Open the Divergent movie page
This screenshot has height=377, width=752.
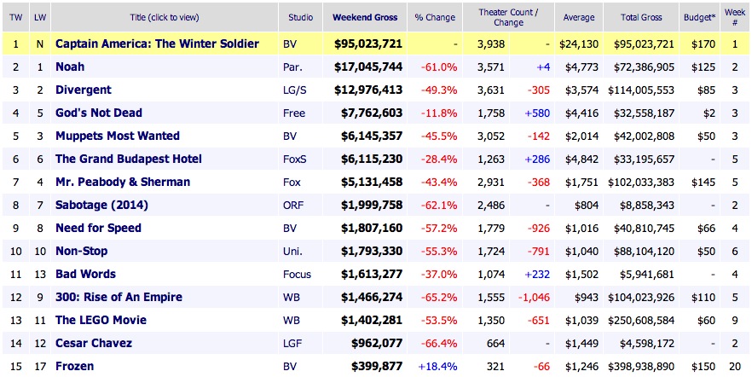click(84, 90)
